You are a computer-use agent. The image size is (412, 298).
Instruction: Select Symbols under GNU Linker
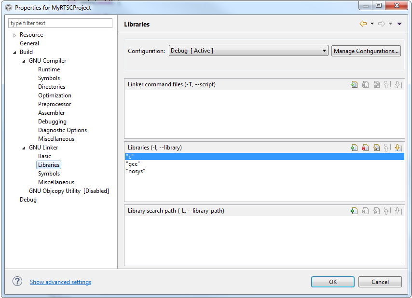[x=49, y=173]
